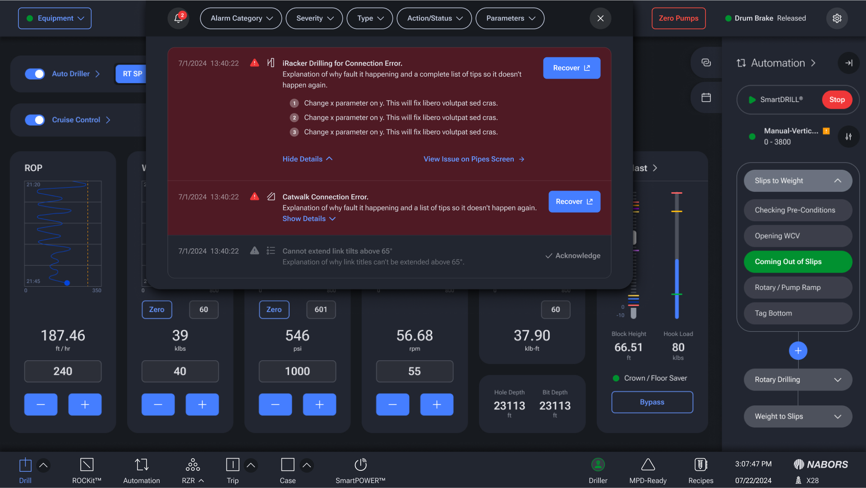Select the Drill tab in bottom bar
Viewport: 866px width, 488px height.
click(x=25, y=470)
